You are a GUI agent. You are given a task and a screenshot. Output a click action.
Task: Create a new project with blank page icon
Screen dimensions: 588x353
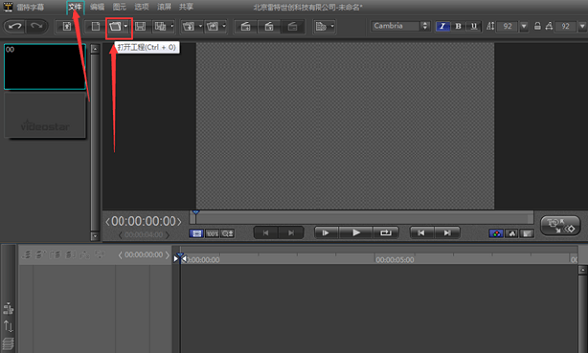[x=96, y=26]
